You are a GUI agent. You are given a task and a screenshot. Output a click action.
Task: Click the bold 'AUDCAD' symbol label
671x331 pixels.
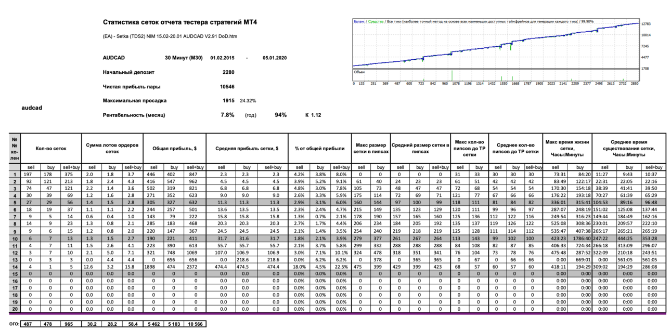114,58
